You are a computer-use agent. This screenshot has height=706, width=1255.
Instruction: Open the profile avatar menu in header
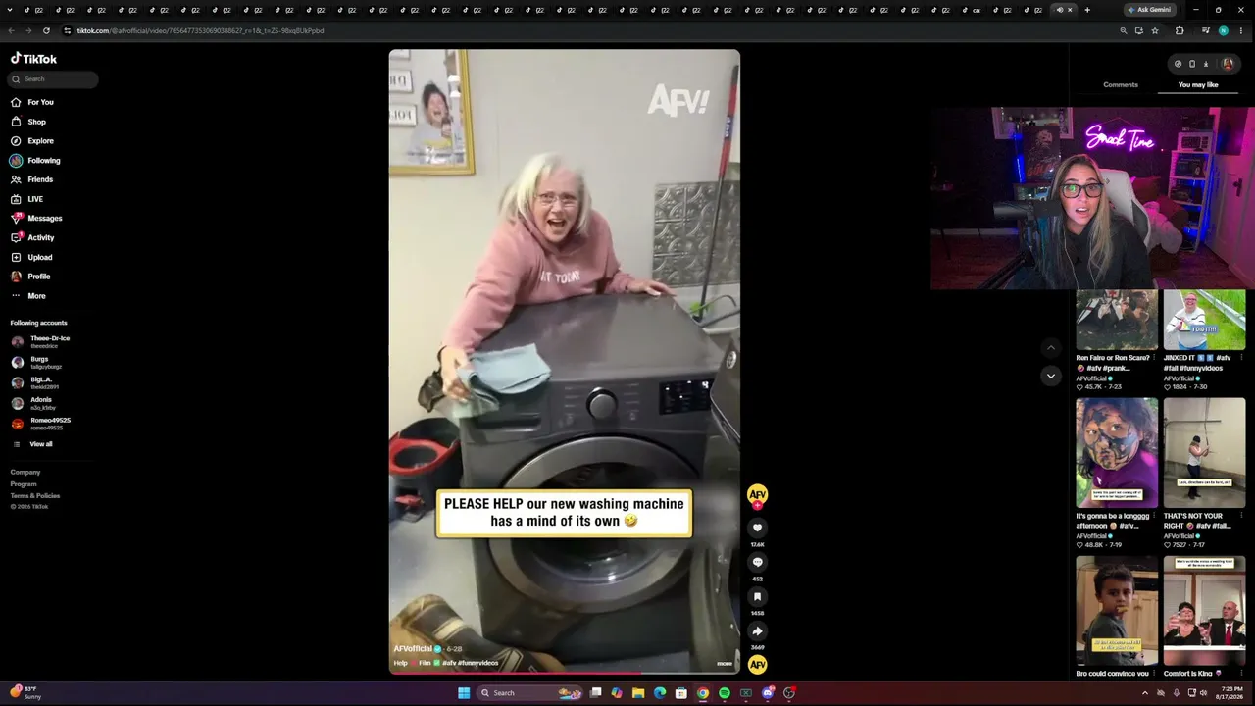coord(1228,64)
